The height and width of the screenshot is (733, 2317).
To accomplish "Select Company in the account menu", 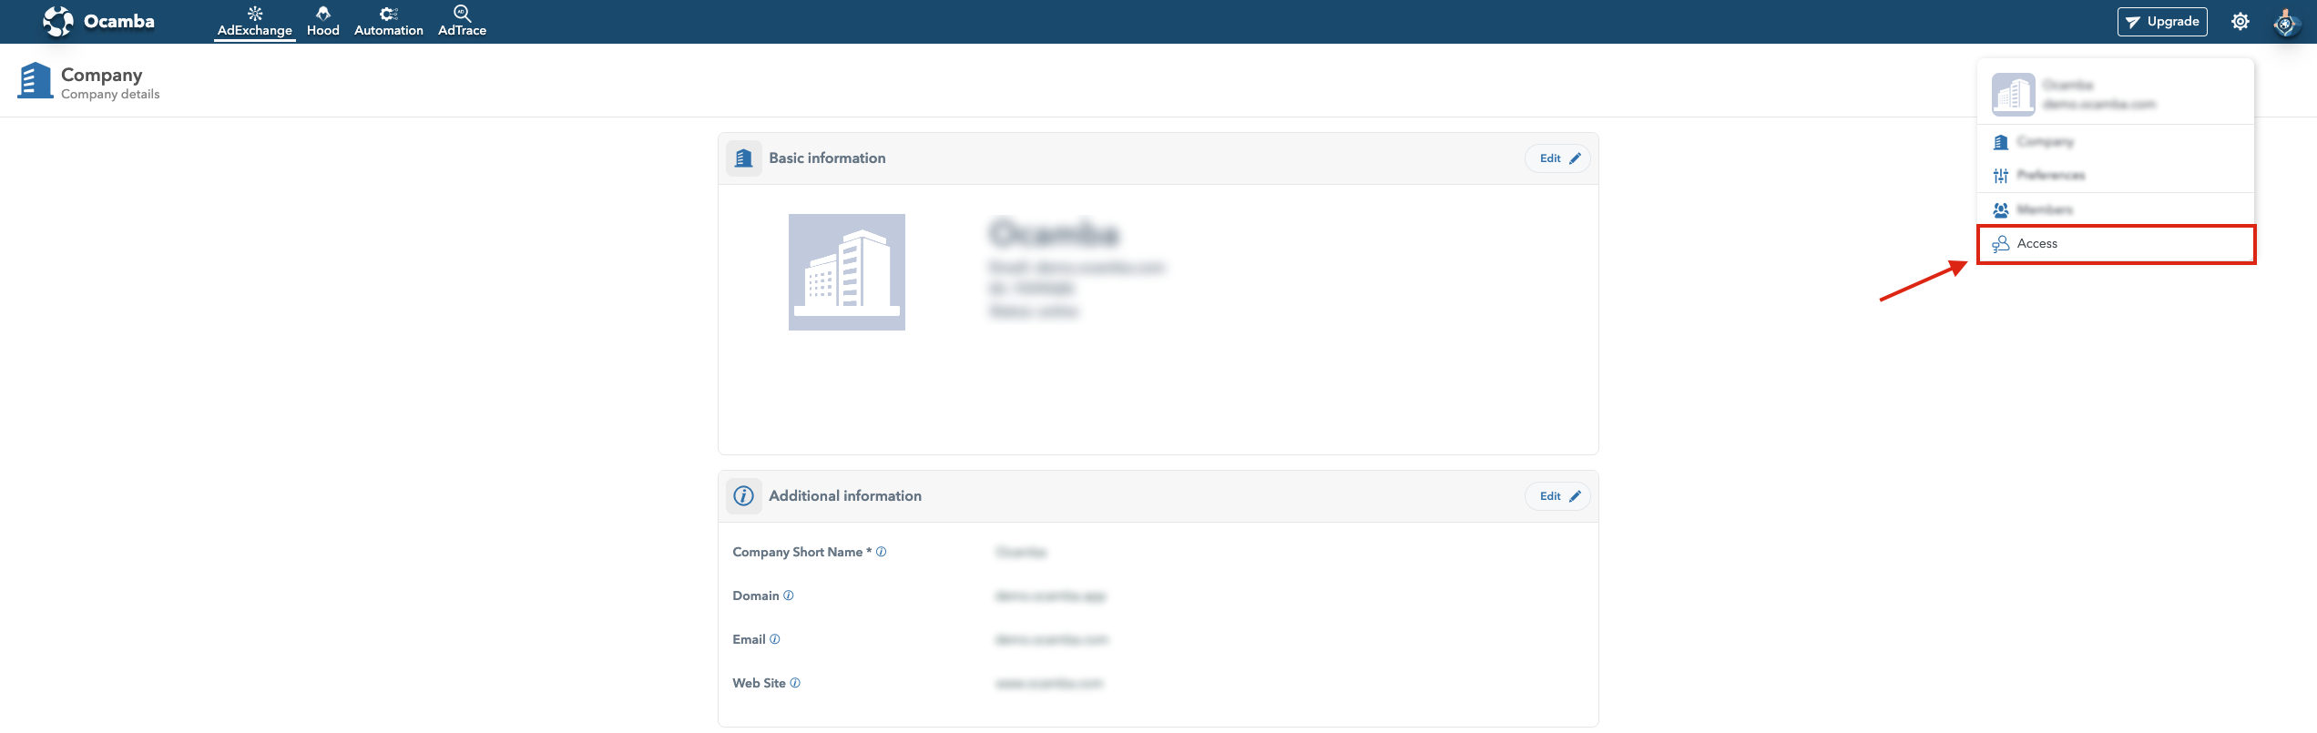I will pos(2044,142).
